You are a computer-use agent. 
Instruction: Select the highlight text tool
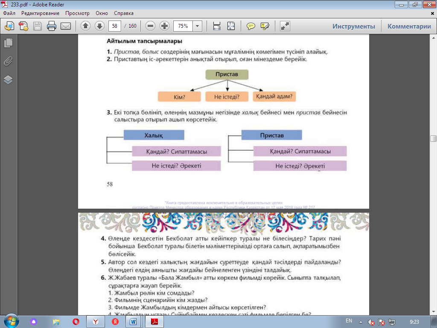(x=265, y=26)
